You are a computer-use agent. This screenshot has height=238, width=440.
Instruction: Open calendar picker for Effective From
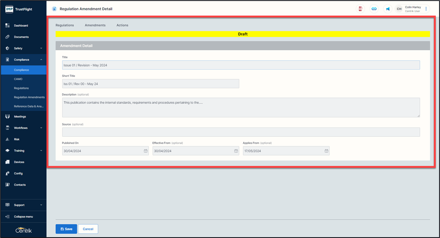236,151
